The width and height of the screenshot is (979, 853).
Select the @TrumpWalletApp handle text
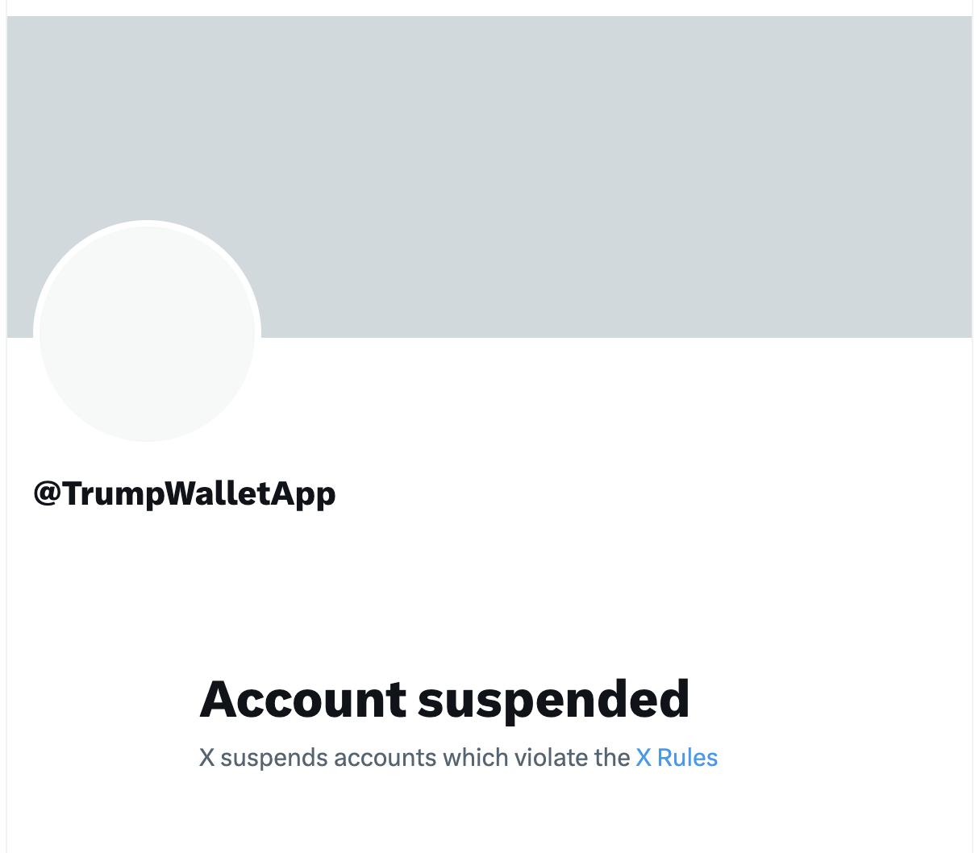click(184, 493)
